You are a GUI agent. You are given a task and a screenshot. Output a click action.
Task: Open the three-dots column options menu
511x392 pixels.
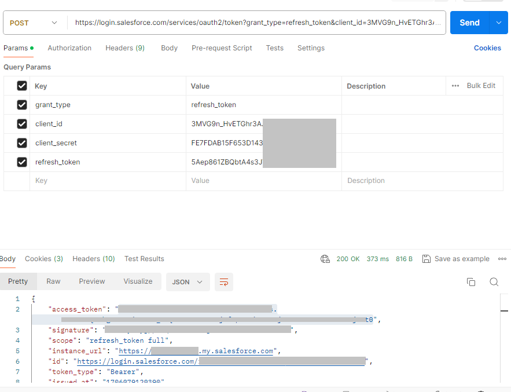click(455, 86)
